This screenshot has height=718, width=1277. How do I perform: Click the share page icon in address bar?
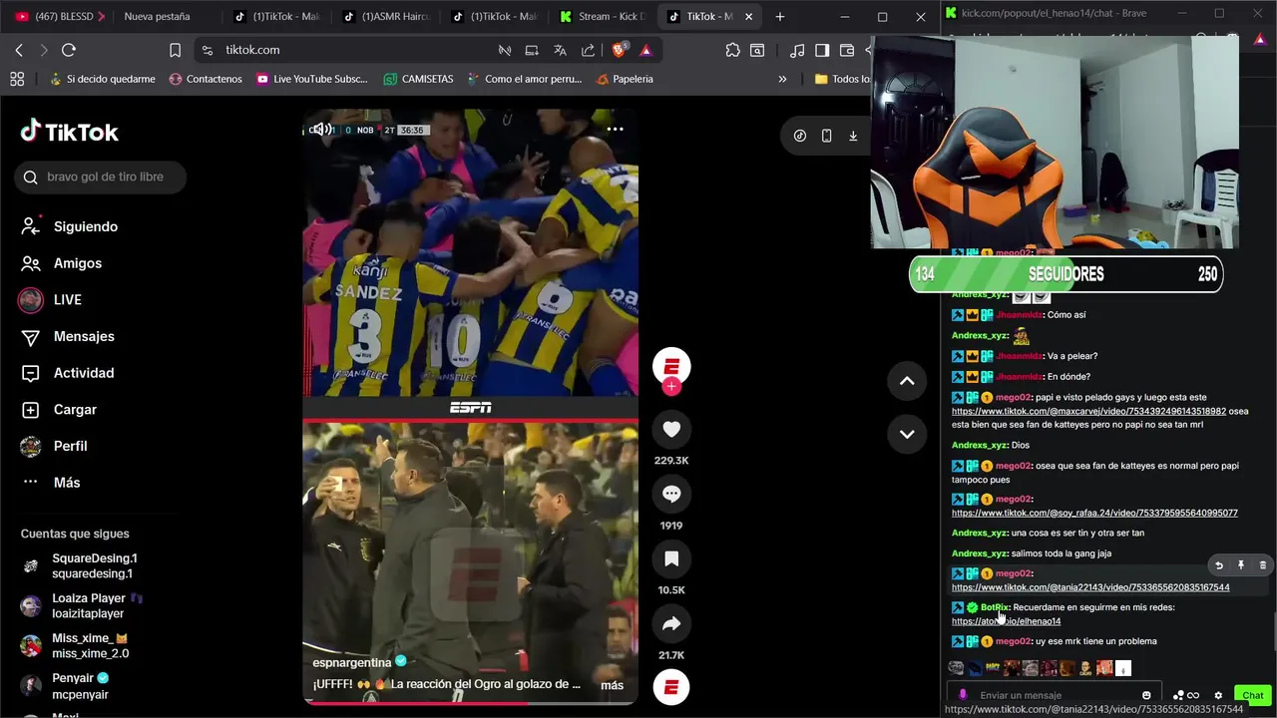click(x=588, y=50)
